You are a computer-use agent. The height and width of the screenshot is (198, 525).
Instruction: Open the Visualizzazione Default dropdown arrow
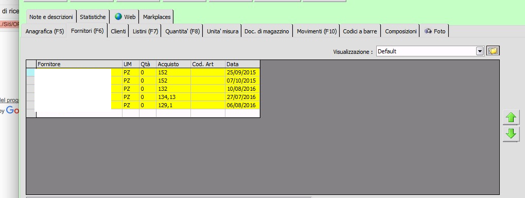click(480, 51)
